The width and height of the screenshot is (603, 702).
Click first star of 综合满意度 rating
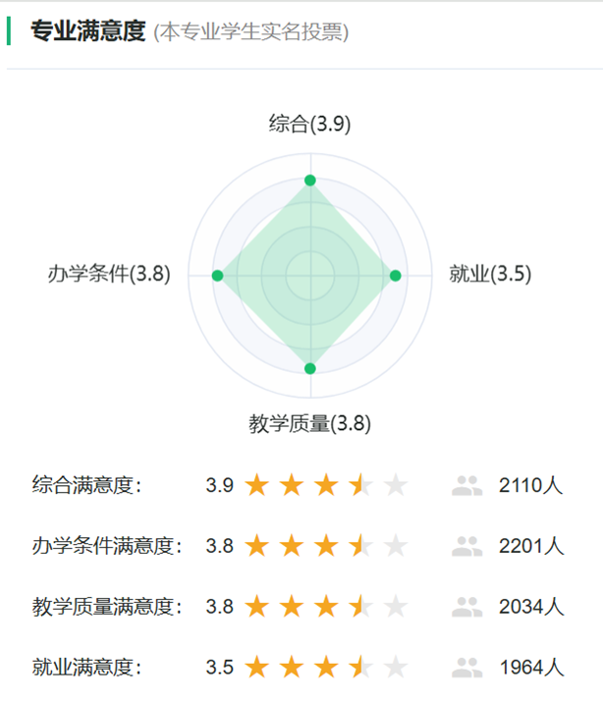click(x=257, y=485)
